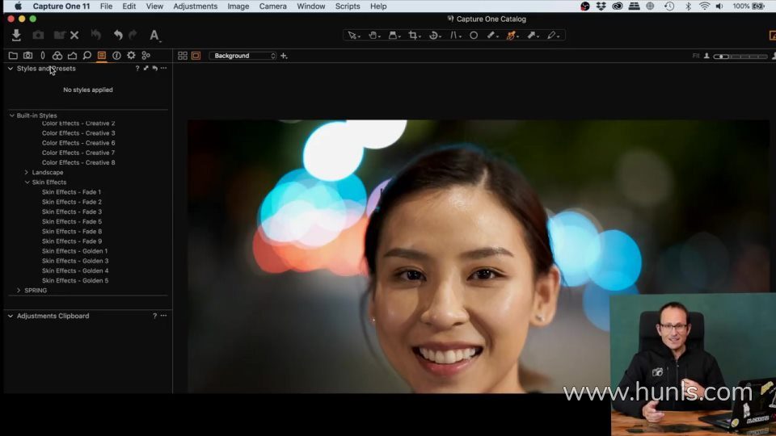Select the Pan hand cursor tool
Image resolution: width=776 pixels, height=436 pixels.
pos(373,36)
